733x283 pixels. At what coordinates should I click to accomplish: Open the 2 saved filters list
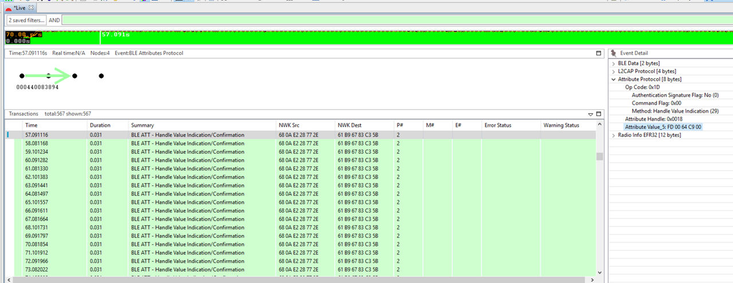[x=26, y=20]
